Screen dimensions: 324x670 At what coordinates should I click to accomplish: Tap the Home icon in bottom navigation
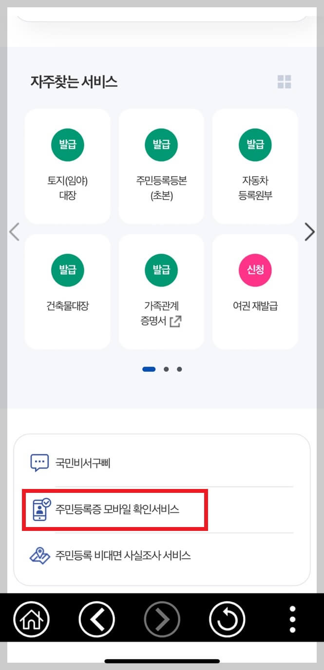pyautogui.click(x=32, y=618)
